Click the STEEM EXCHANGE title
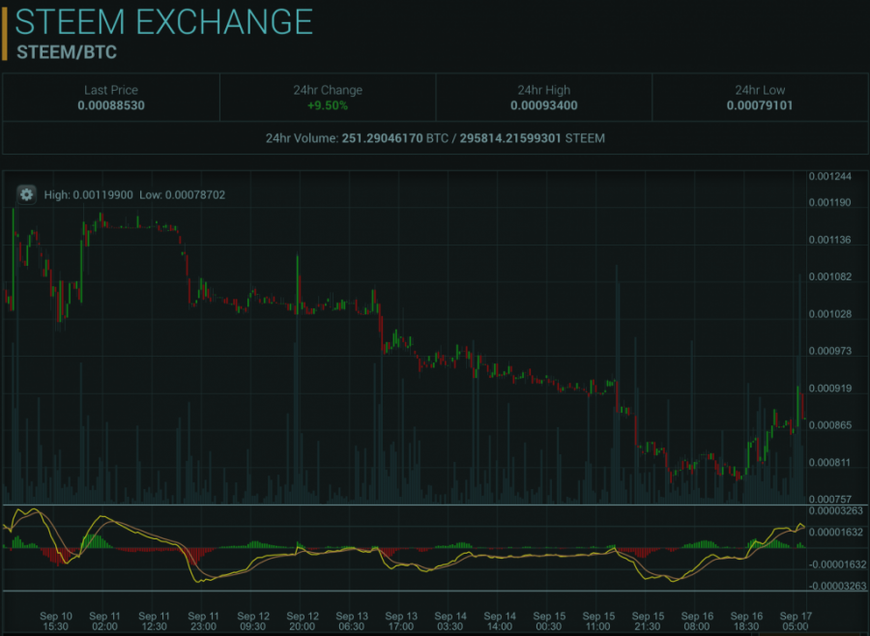The image size is (870, 636). (163, 22)
